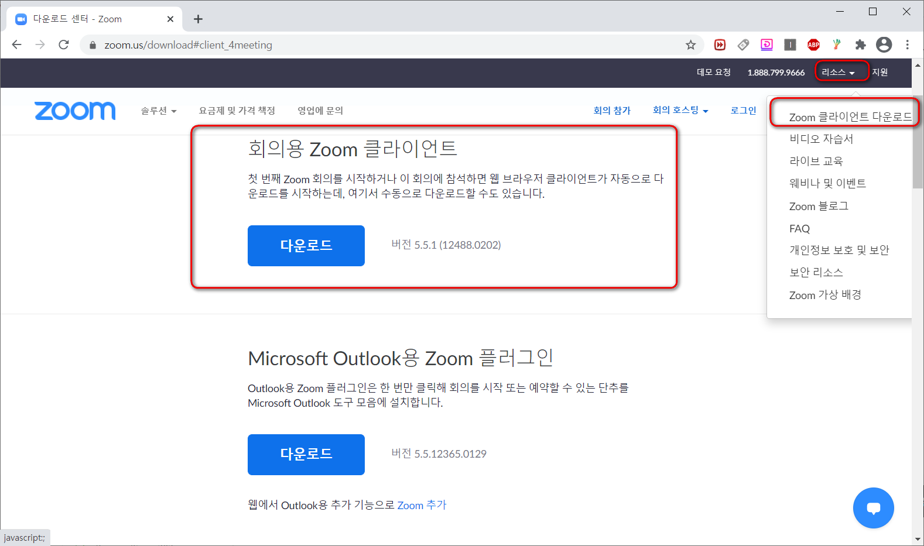This screenshot has width=924, height=546.
Task: Select FAQ menu item
Action: coord(799,229)
